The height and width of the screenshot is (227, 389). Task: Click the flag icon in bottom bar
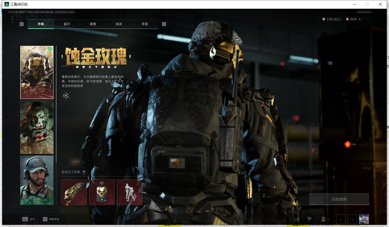point(309,219)
